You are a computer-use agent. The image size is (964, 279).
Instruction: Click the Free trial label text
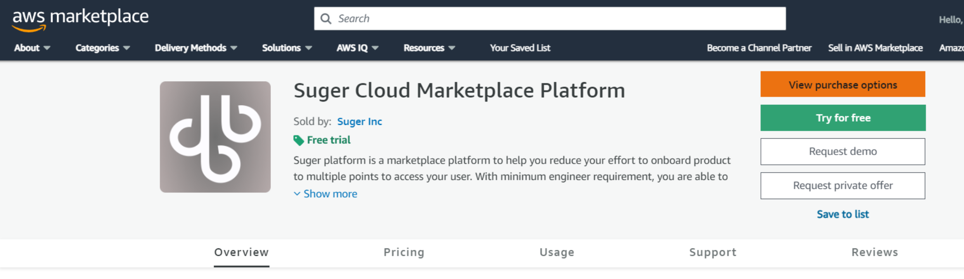click(329, 140)
